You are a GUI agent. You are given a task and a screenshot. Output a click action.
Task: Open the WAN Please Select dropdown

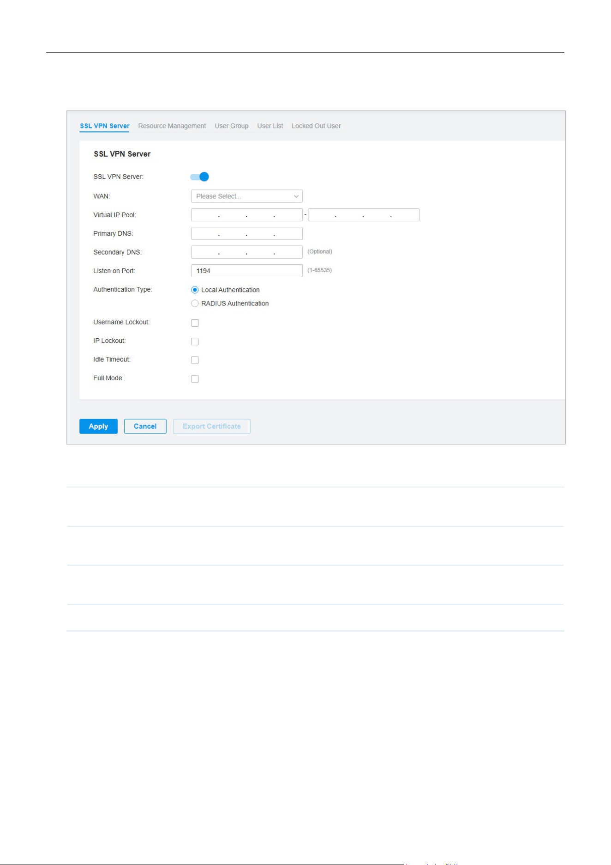pyautogui.click(x=247, y=196)
